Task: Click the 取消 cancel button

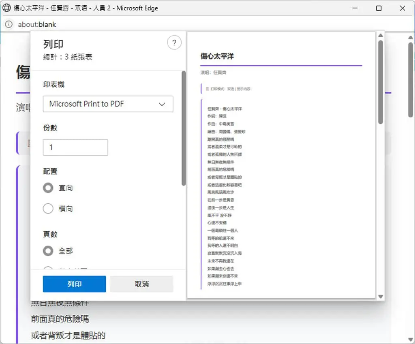Action: click(141, 284)
